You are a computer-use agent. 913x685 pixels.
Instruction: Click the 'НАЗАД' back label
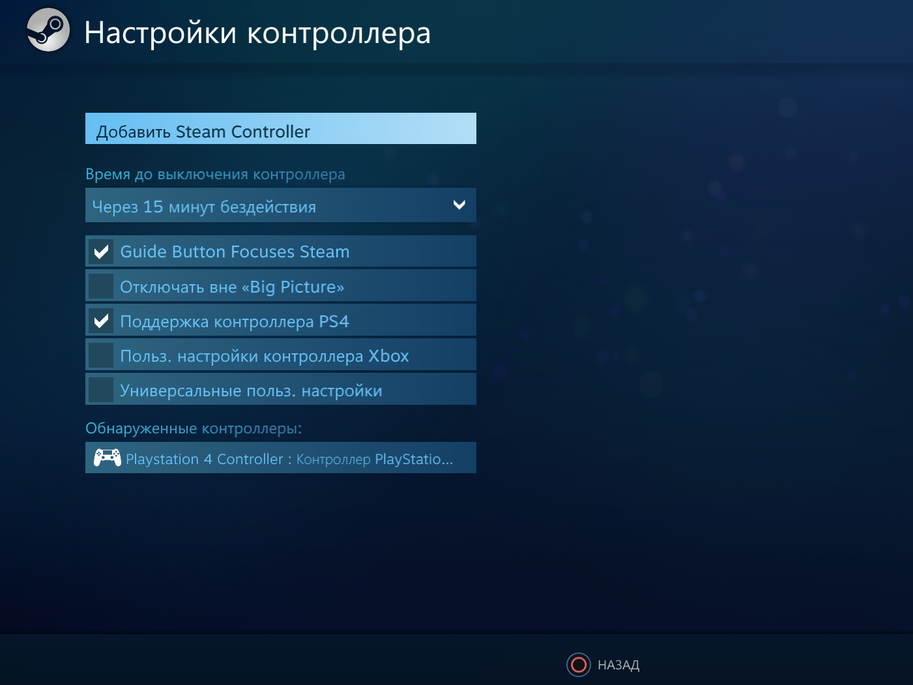[x=618, y=665]
